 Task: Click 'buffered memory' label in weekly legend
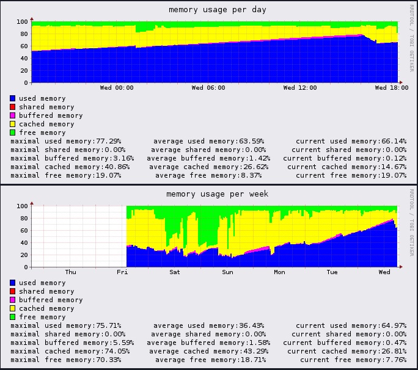51,300
